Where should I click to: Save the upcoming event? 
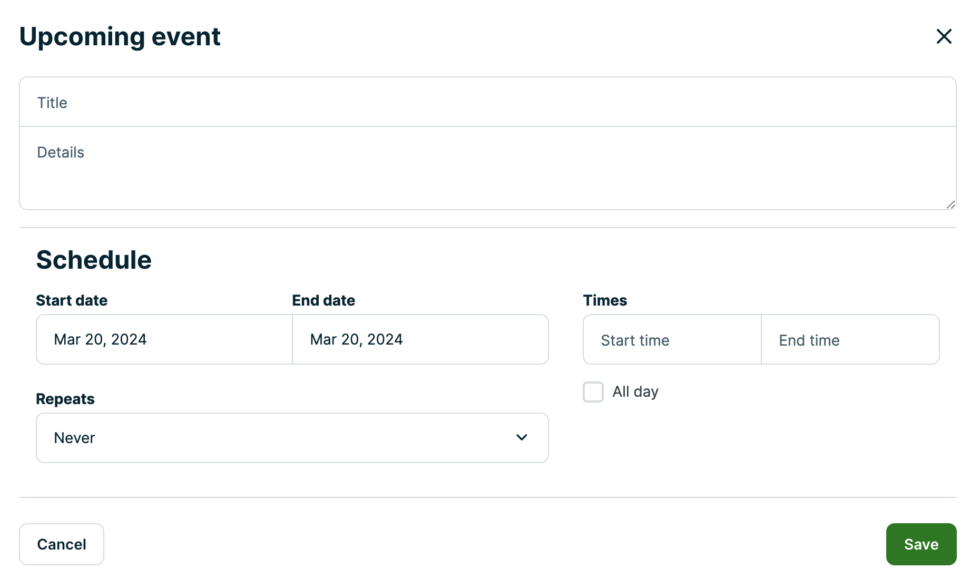click(921, 544)
